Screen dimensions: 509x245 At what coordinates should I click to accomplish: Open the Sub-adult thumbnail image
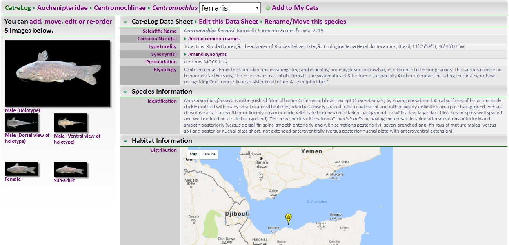(71, 169)
